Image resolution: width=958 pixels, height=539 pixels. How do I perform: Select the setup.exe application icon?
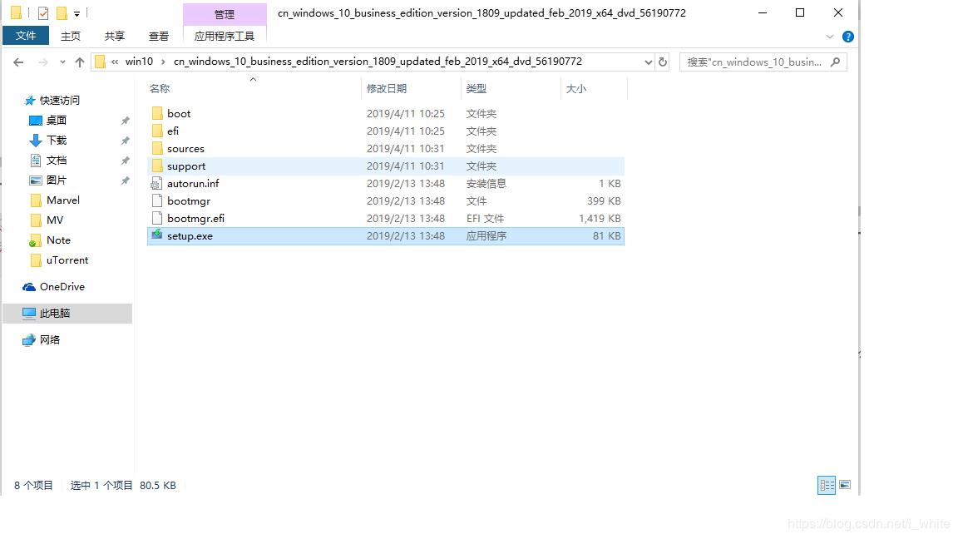click(157, 235)
